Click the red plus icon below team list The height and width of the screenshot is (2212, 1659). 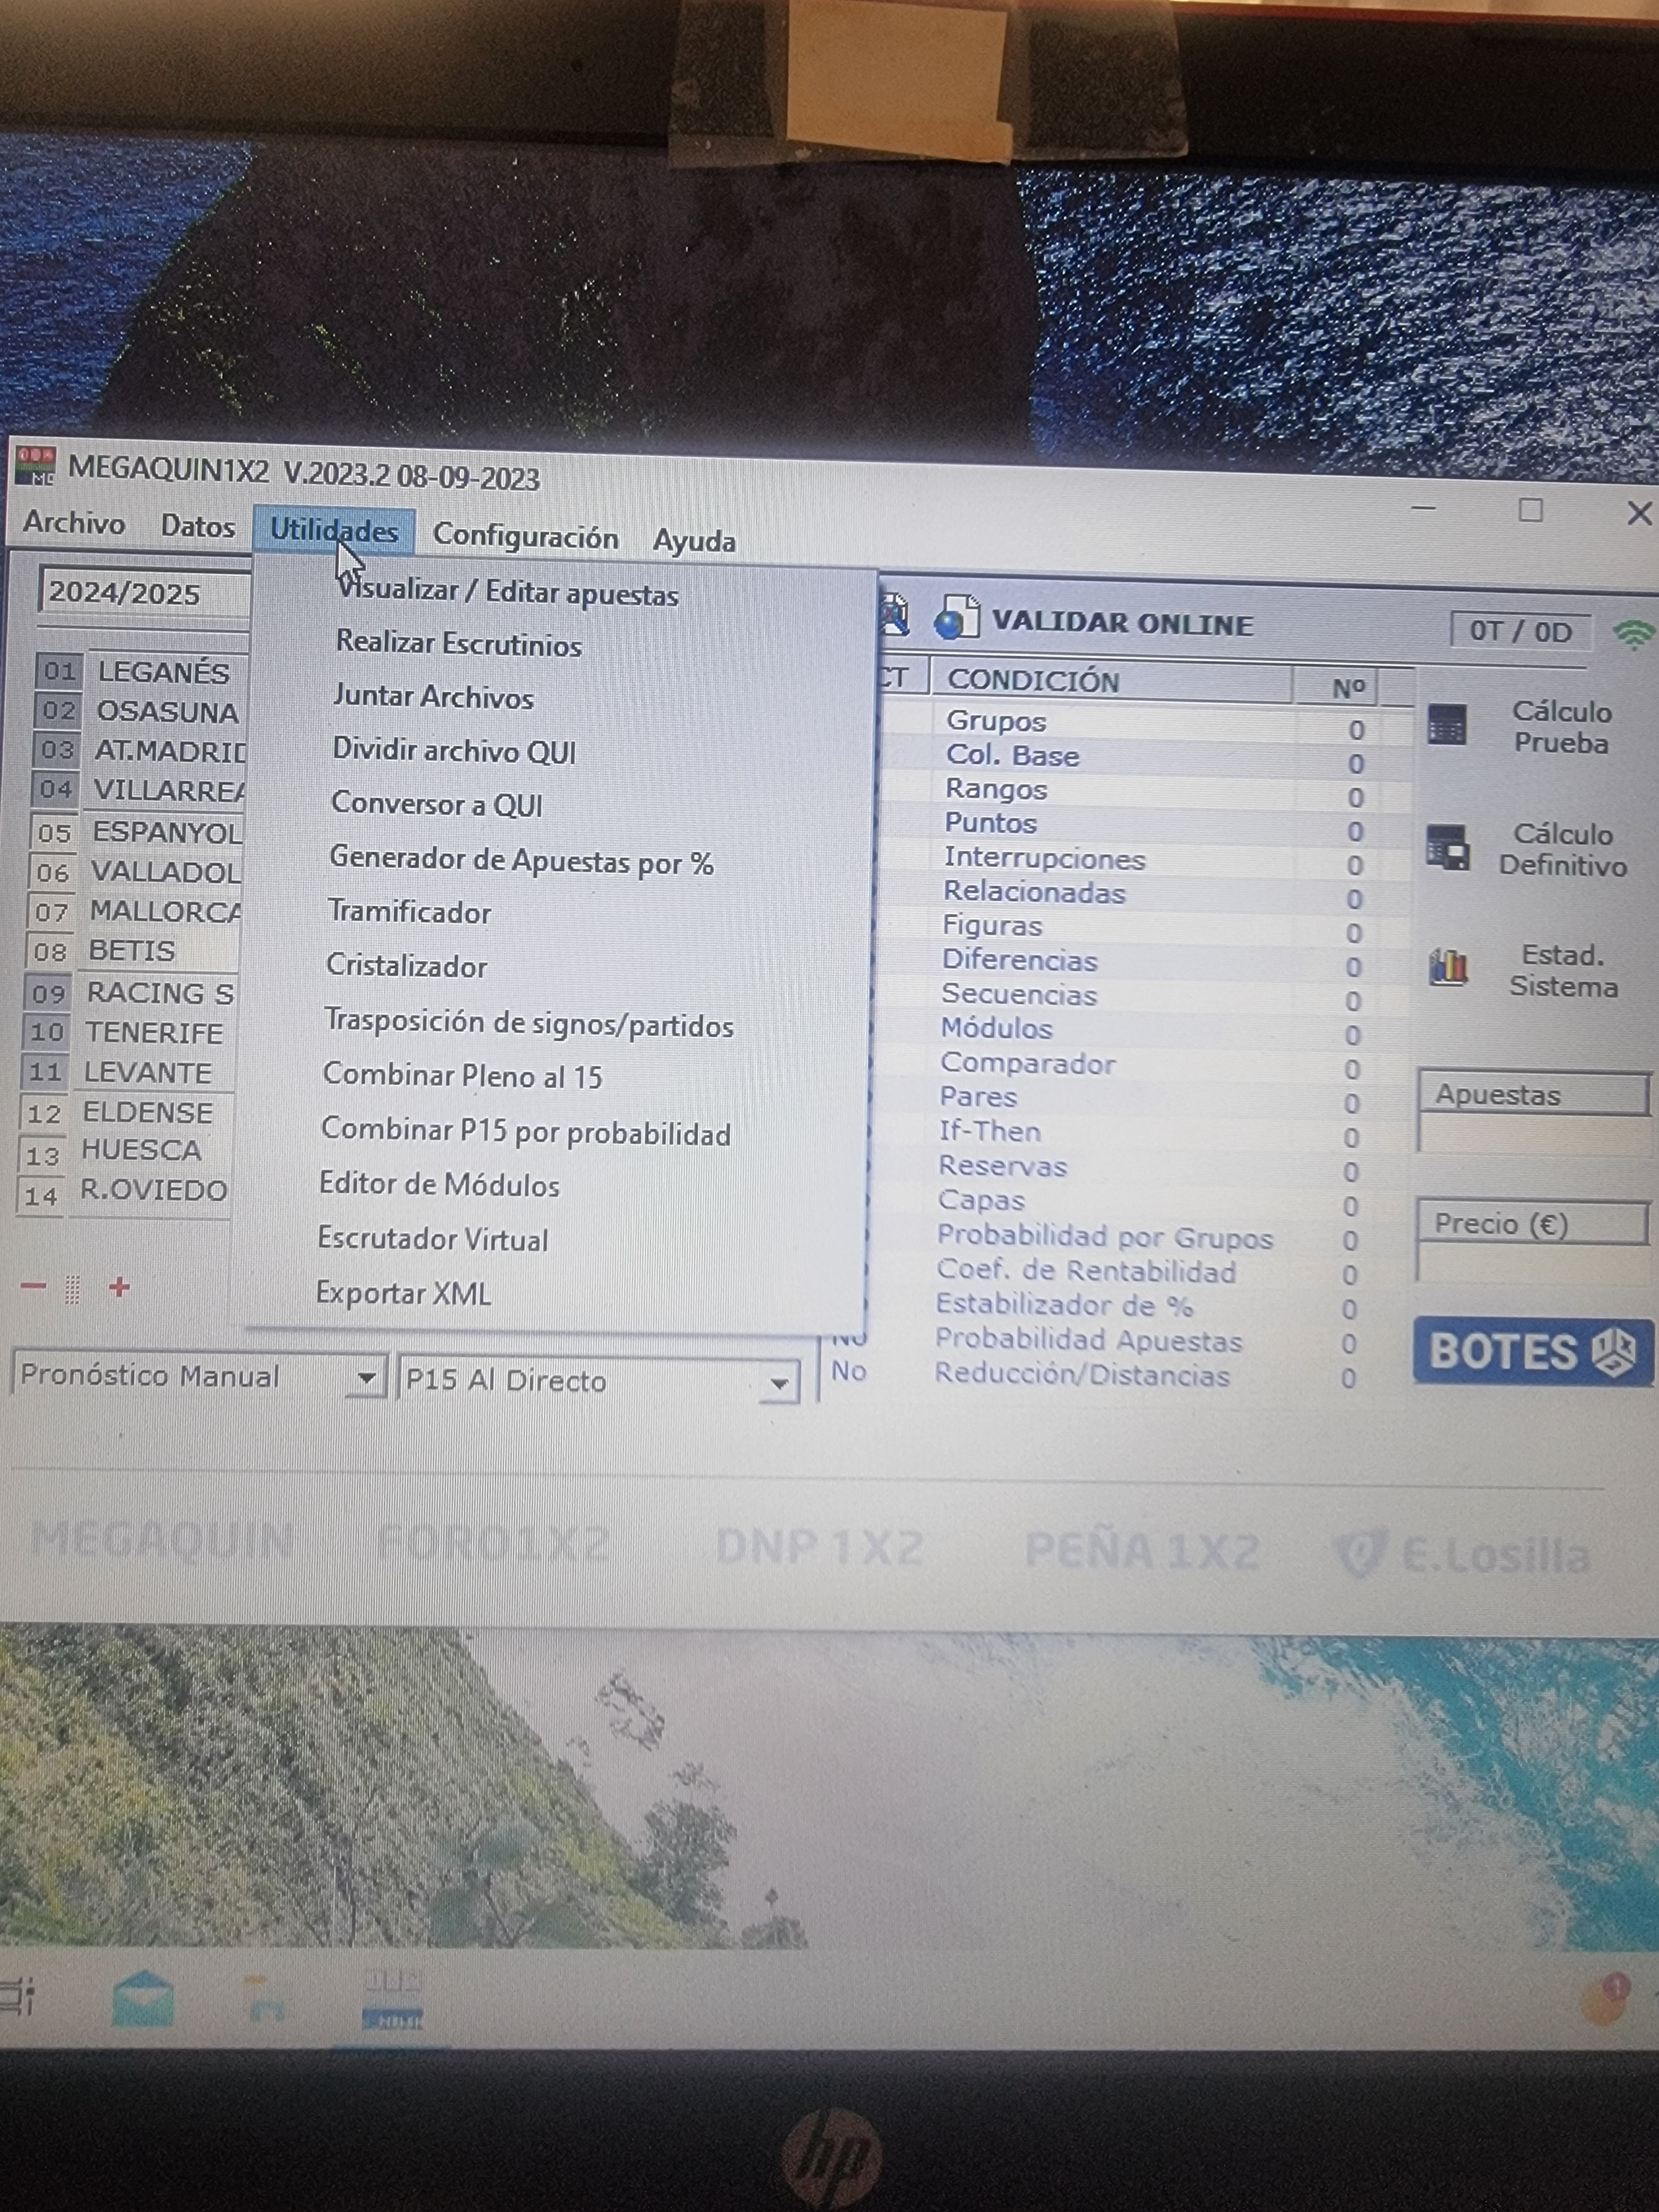[119, 1287]
